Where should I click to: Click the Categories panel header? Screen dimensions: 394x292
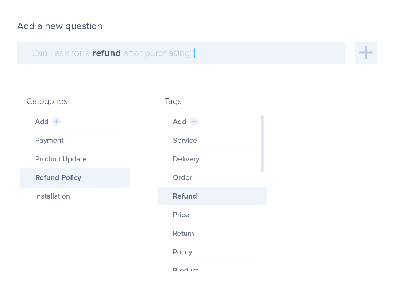(47, 101)
